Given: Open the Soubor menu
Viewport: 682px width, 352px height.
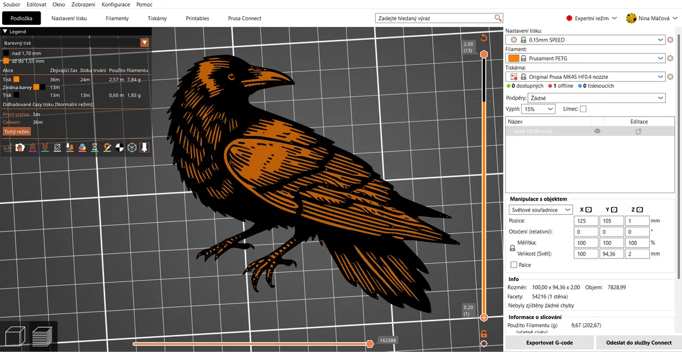Looking at the screenshot, I should pyautogui.click(x=12, y=5).
